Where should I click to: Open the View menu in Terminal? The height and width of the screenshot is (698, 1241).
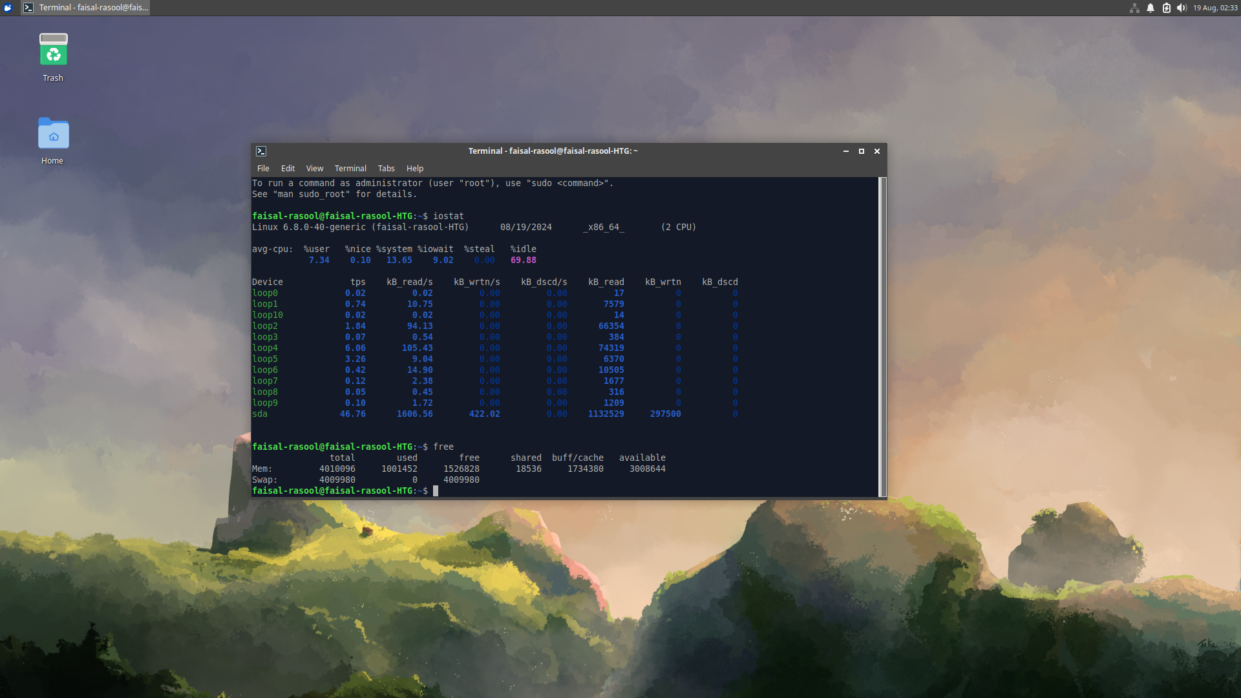(314, 168)
